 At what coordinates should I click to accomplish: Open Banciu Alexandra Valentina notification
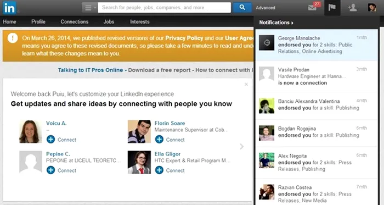(x=317, y=106)
